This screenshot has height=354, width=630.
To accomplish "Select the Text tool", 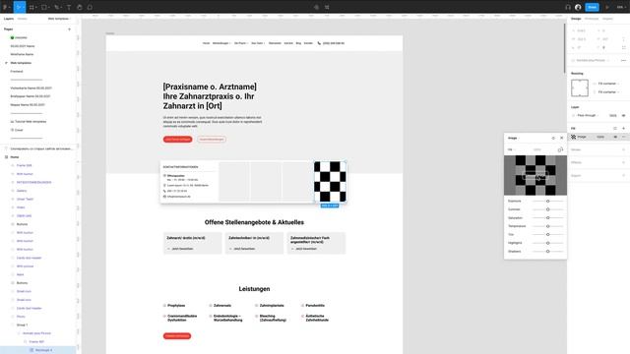I will coord(69,7).
